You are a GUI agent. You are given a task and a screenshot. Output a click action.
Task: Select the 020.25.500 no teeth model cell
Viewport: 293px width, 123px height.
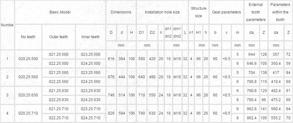pyautogui.click(x=28, y=59)
